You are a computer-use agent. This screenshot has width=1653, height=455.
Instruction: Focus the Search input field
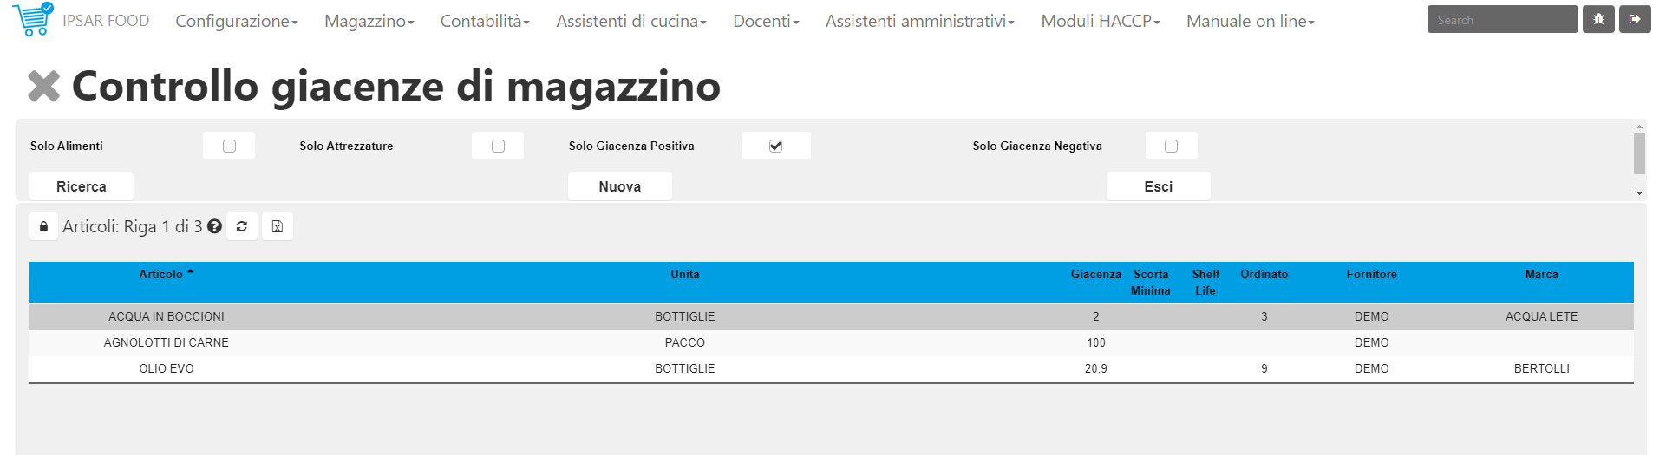1501,19
